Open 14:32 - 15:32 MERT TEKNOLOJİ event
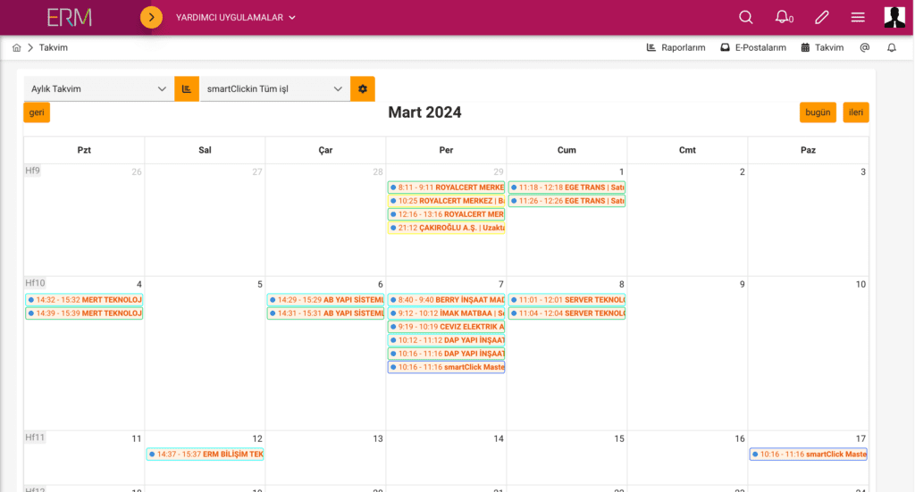Viewport: 915px width, 492px height. (84, 300)
